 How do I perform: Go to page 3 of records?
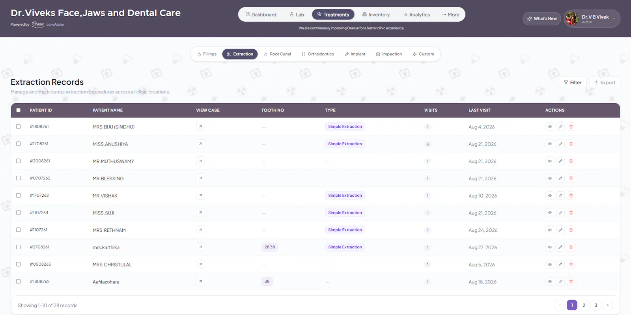pyautogui.click(x=596, y=305)
